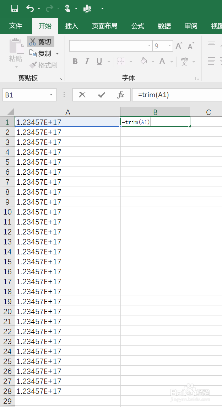Select column A header
The height and width of the screenshot is (407, 222).
coord(68,112)
